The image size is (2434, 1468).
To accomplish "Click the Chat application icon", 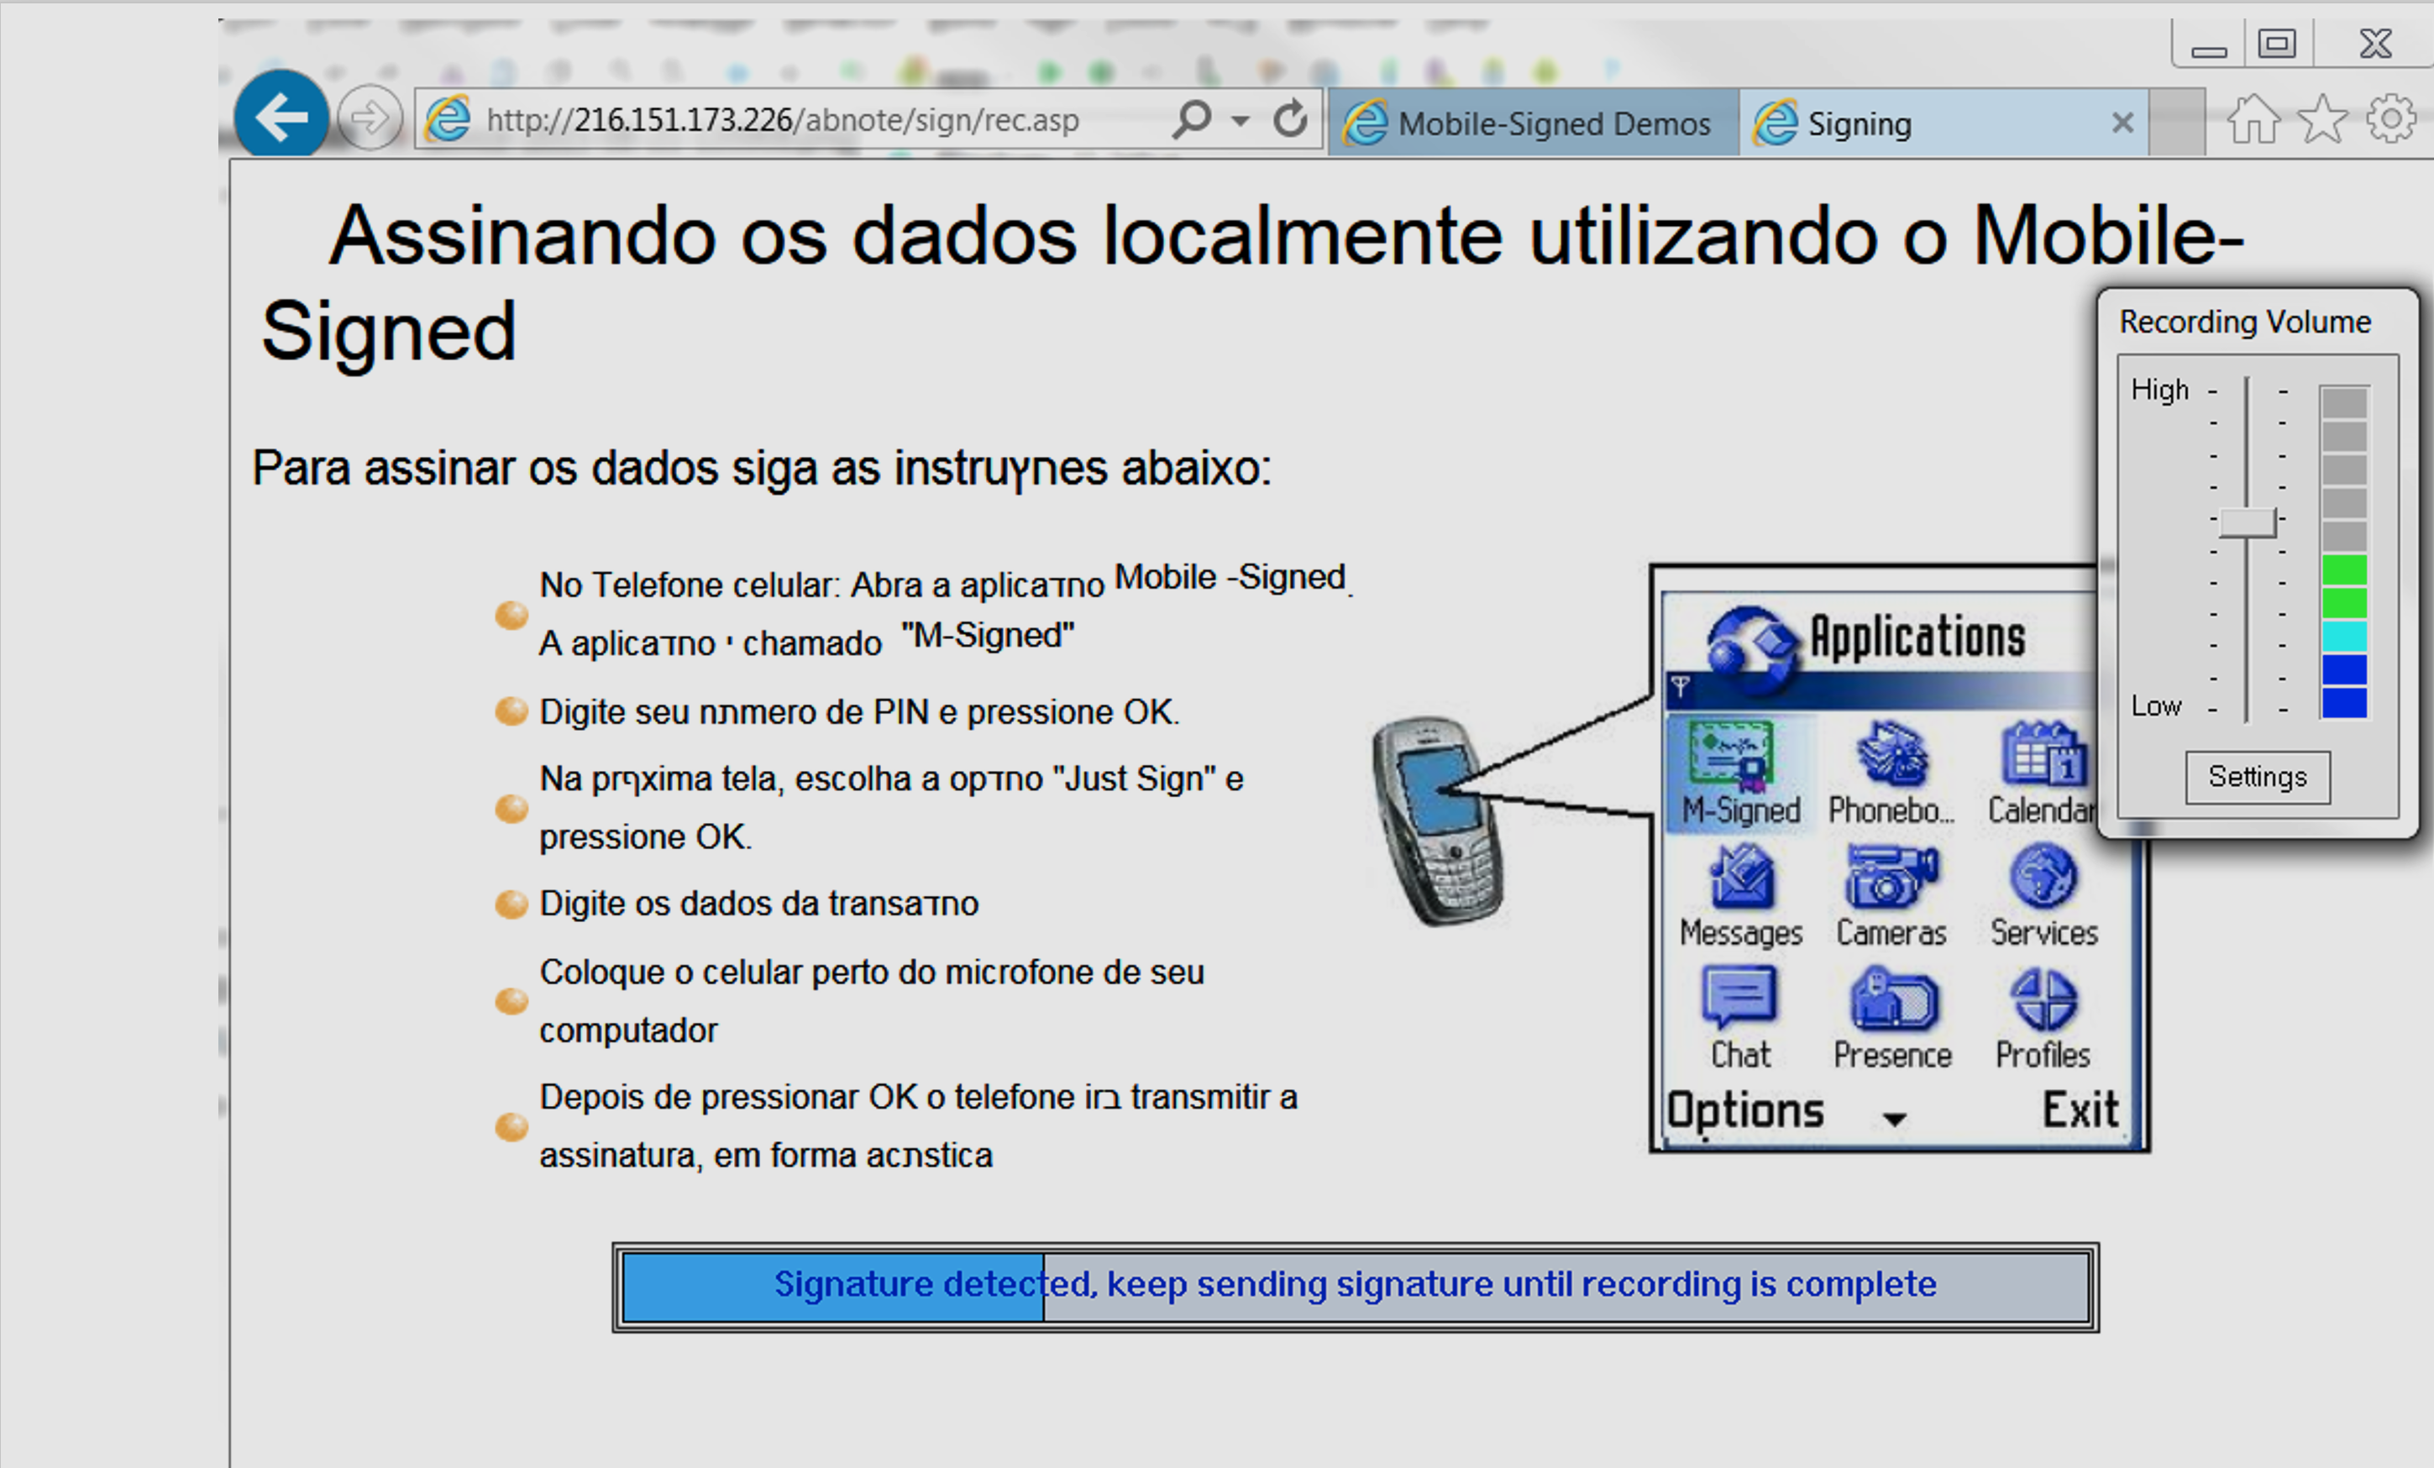I will click(1739, 1019).
